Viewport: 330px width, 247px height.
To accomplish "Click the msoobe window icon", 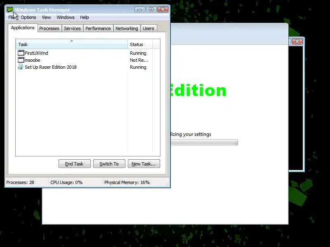I will point(21,60).
